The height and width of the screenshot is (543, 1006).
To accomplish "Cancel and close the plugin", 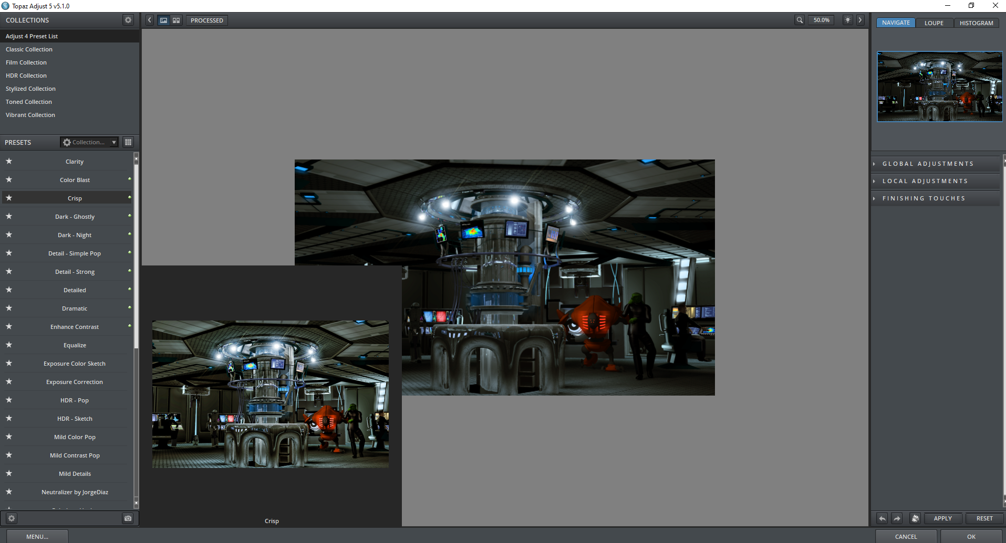I will (906, 537).
